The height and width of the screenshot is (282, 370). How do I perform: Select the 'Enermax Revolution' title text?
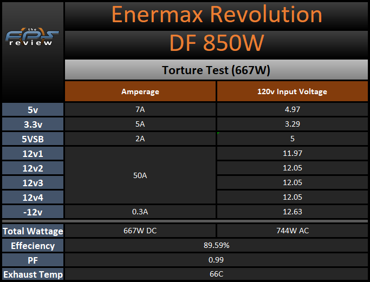(x=217, y=15)
